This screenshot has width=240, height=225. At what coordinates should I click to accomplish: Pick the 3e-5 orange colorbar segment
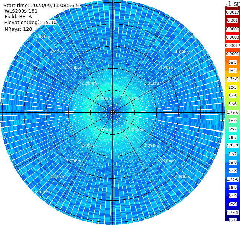tap(233, 70)
